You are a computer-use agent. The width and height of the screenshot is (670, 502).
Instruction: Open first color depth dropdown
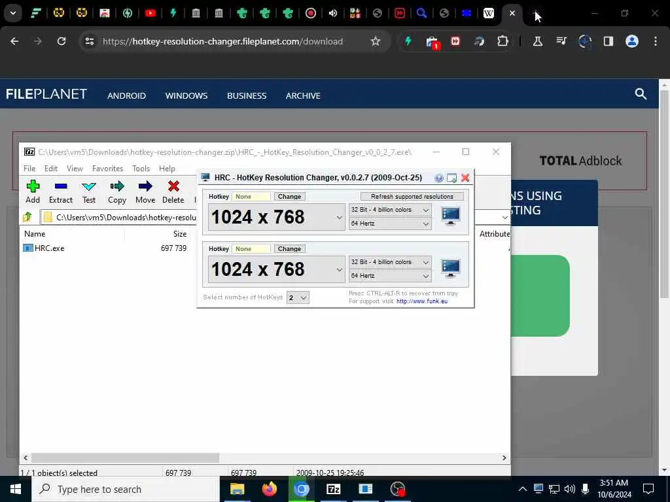[390, 210]
